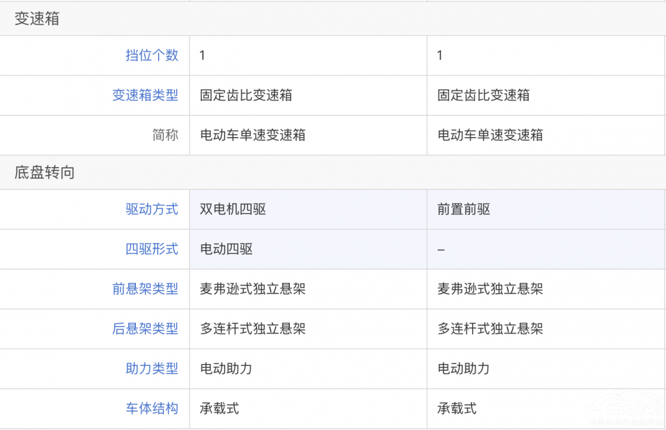Screen dimensions: 666x430
Task: Open the 变速箱类型 parameter link
Action: click(145, 95)
